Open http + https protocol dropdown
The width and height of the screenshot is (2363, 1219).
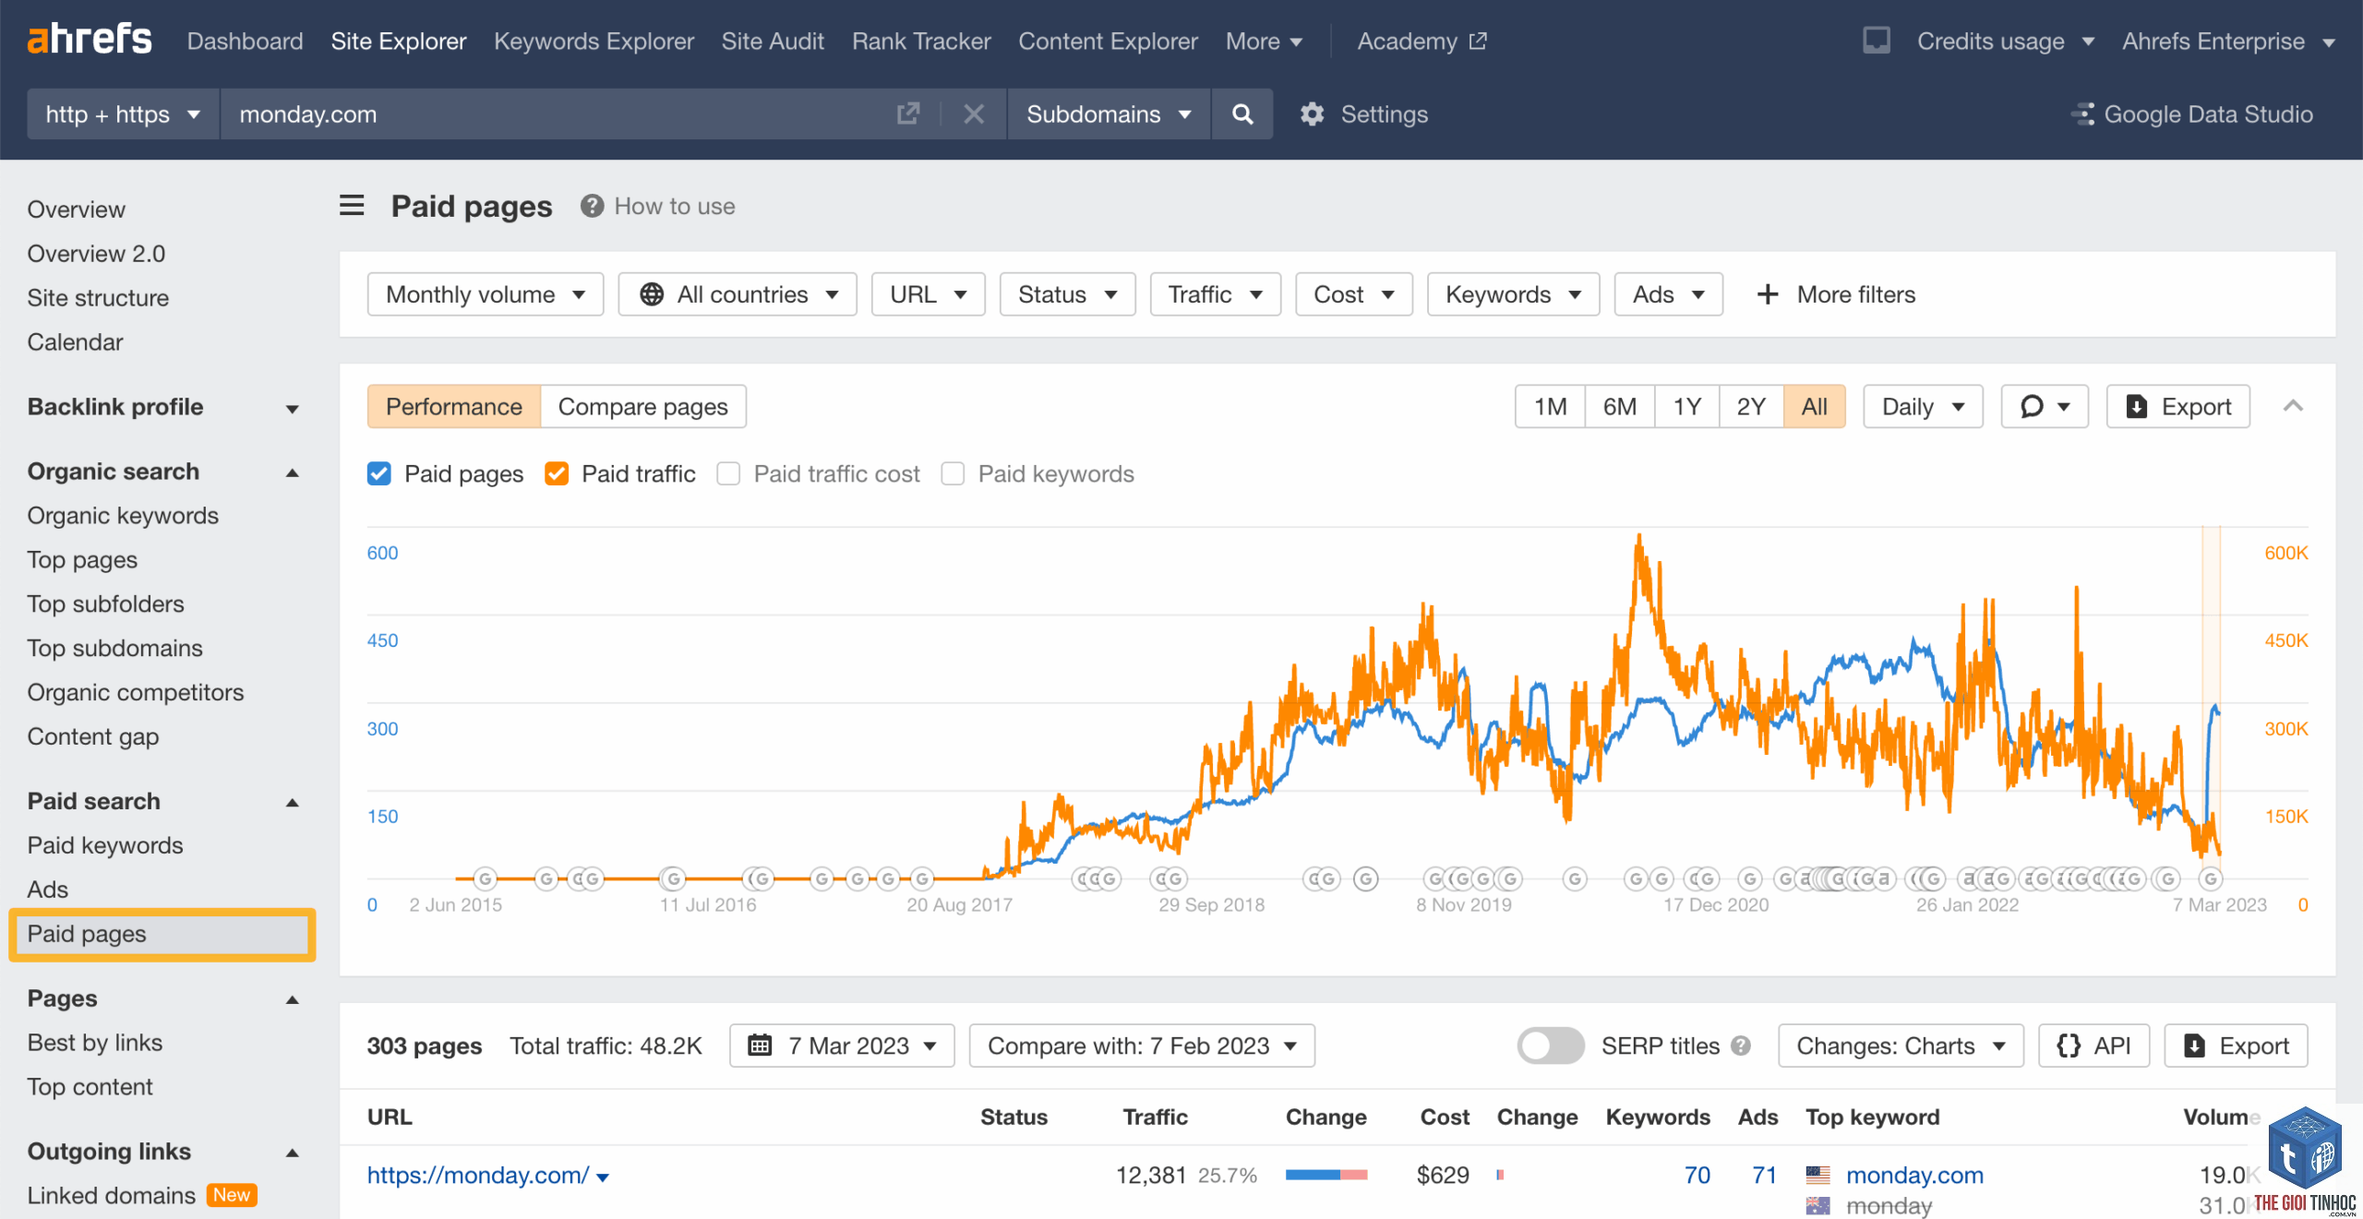[123, 114]
